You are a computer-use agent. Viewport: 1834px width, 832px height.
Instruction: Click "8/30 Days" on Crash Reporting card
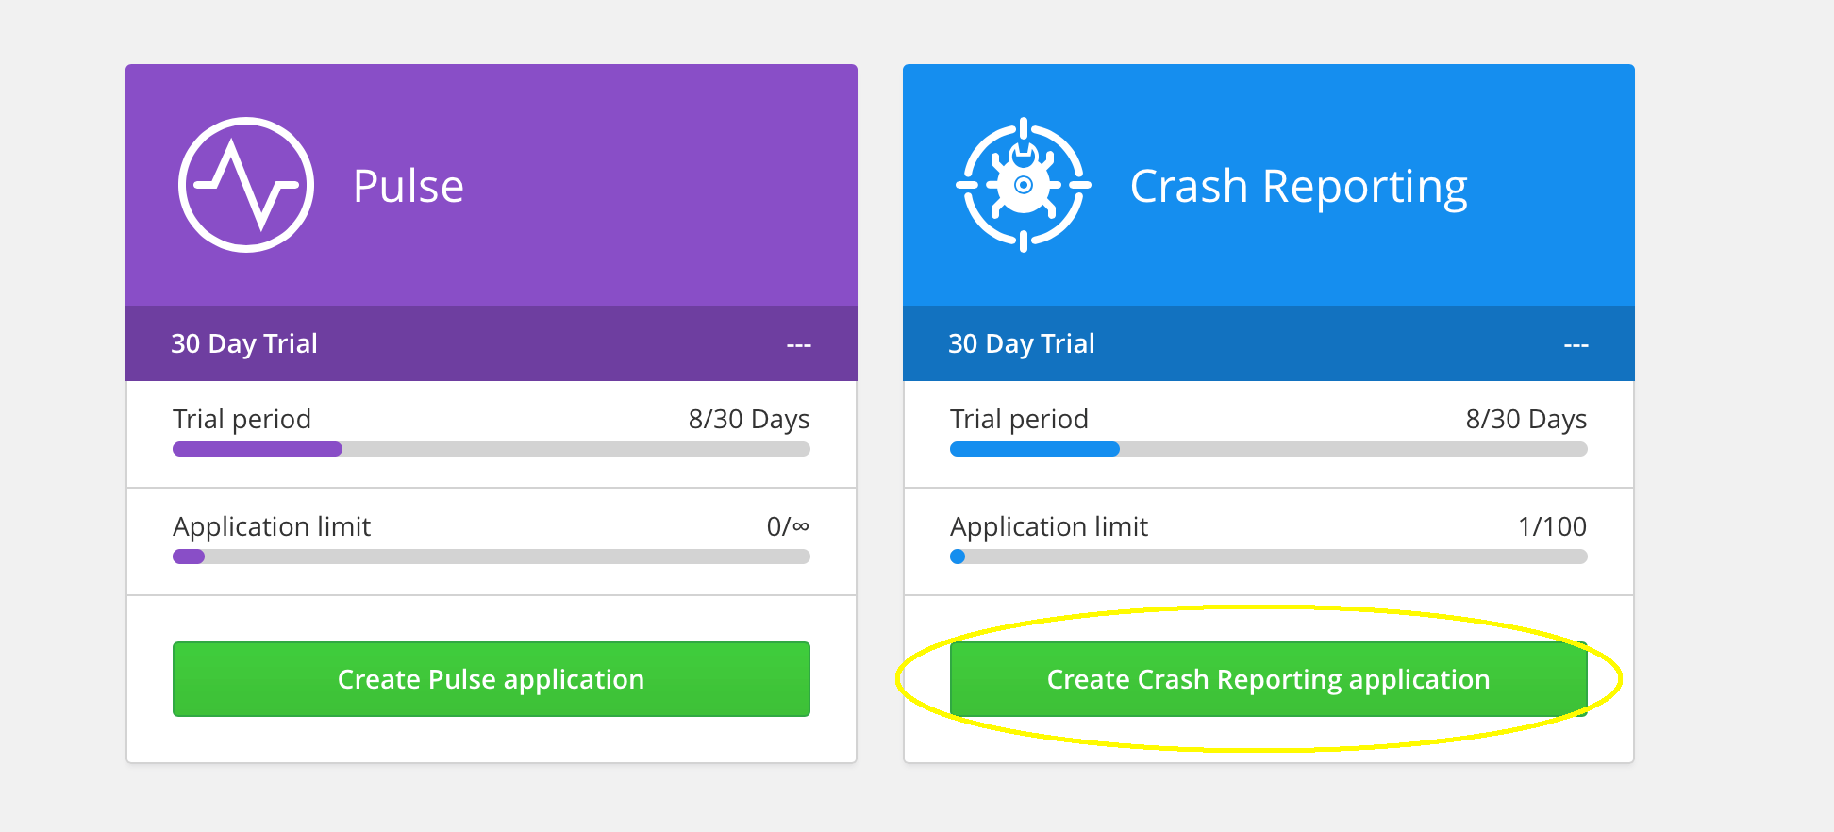coord(1526,420)
